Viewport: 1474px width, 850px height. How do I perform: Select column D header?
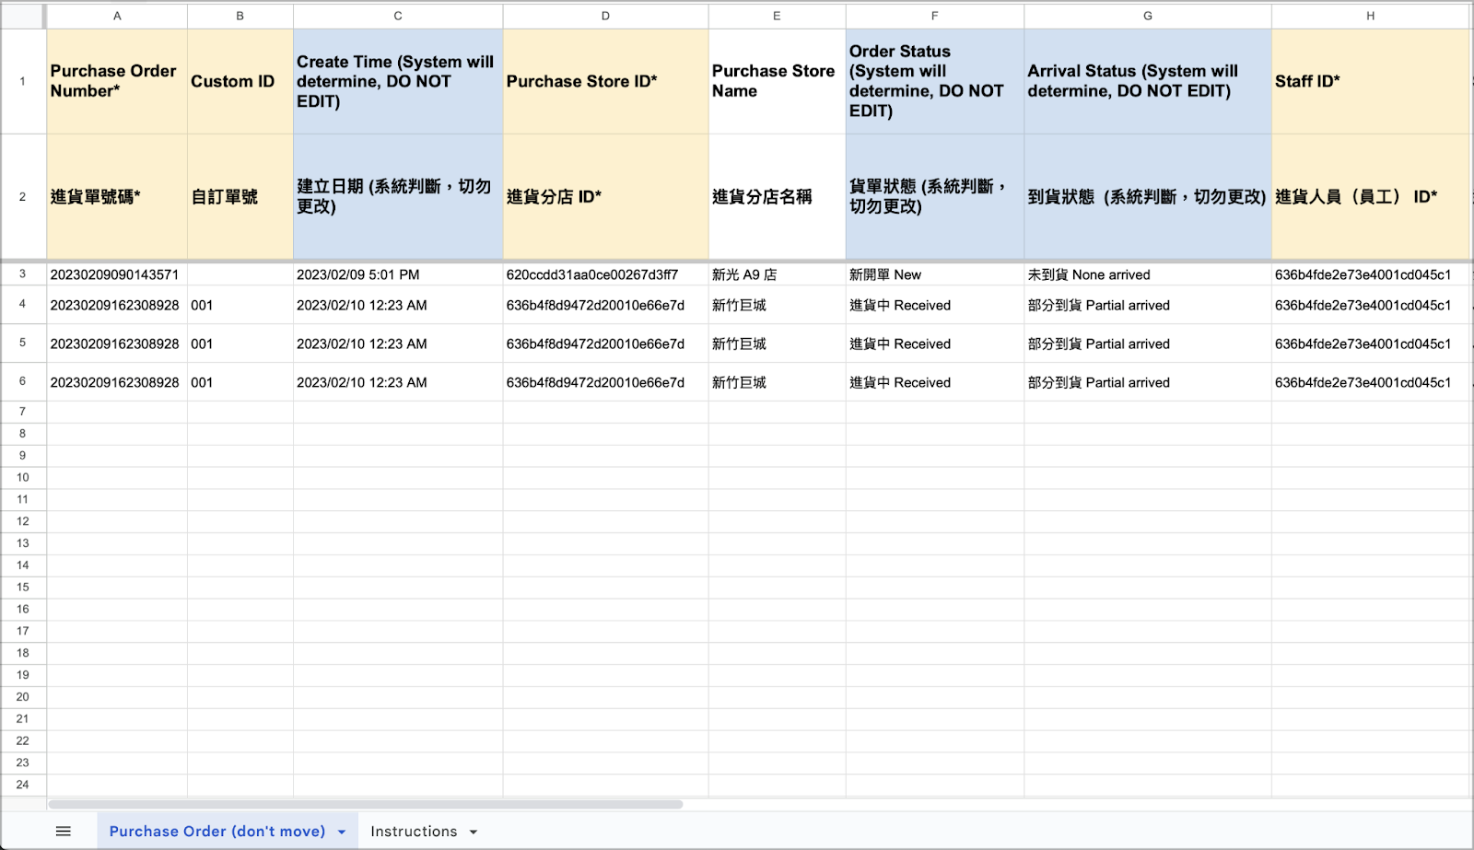pos(605,16)
